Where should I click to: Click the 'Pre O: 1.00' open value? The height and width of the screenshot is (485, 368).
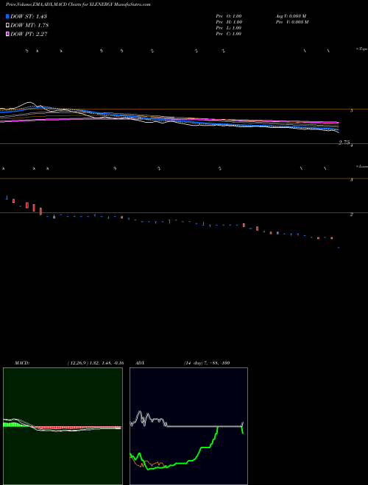coord(229,16)
